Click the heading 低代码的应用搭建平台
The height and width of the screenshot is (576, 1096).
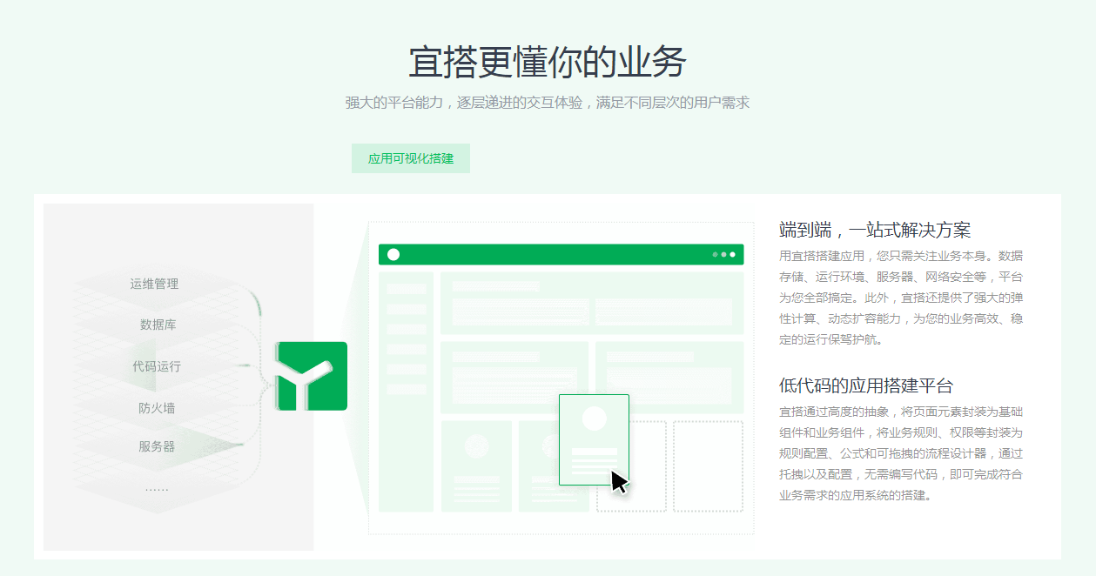pos(866,385)
